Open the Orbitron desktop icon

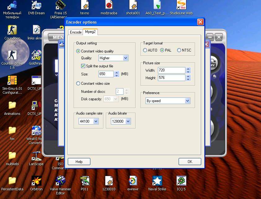pyautogui.click(x=36, y=181)
